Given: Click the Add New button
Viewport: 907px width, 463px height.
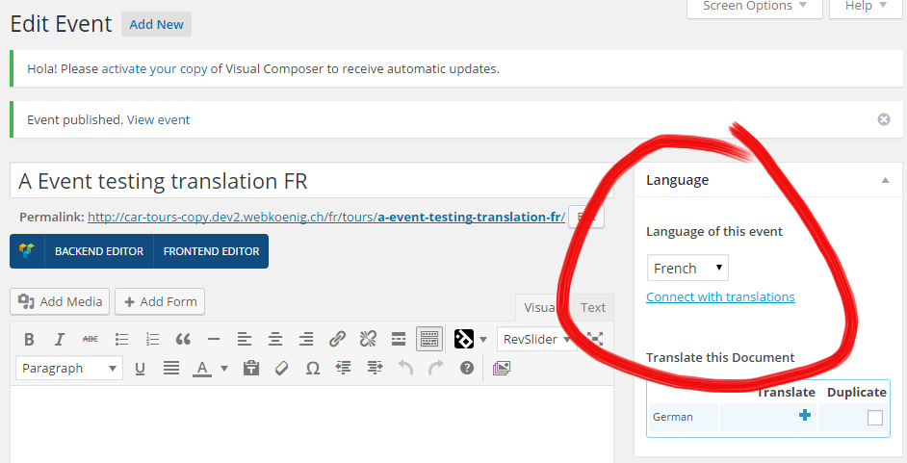Looking at the screenshot, I should point(156,24).
